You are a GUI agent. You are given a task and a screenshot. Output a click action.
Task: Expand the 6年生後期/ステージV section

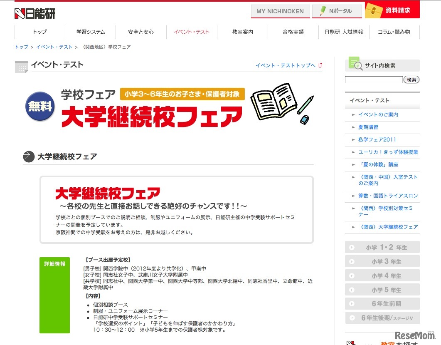coord(382,318)
